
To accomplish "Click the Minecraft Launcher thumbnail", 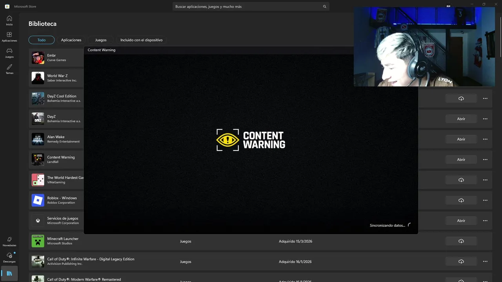I will pyautogui.click(x=38, y=241).
